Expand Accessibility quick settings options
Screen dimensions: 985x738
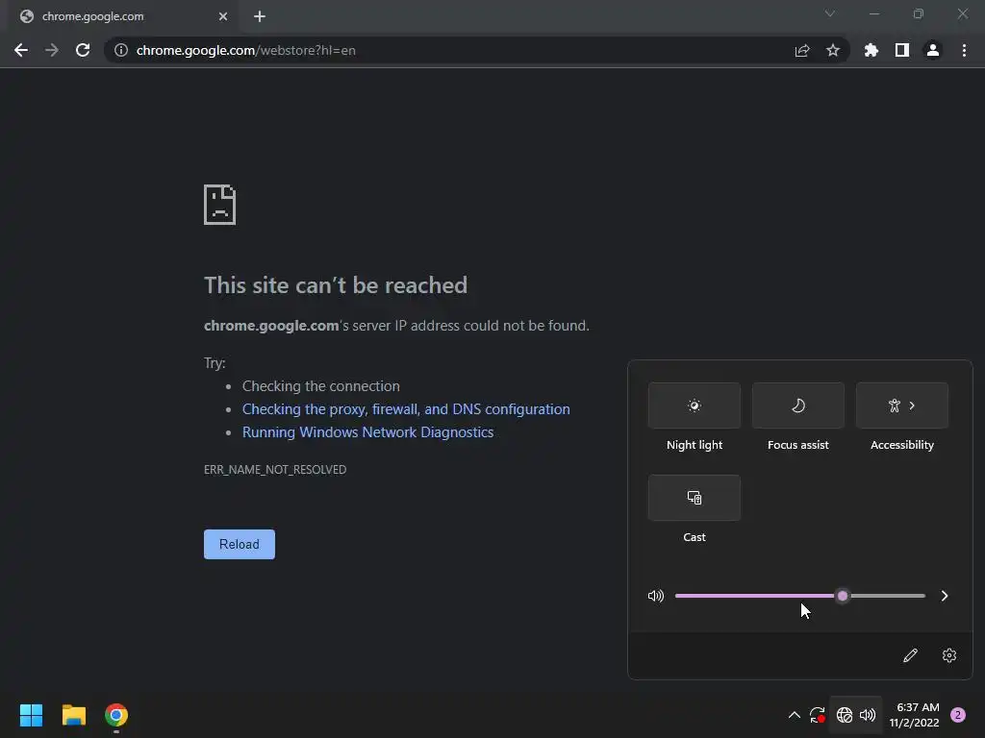(902, 406)
